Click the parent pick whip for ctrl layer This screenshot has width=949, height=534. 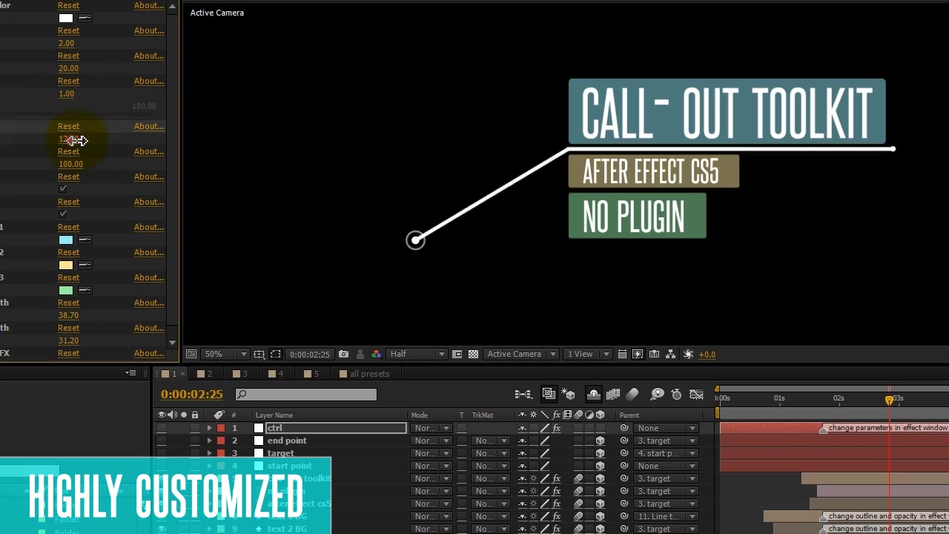pyautogui.click(x=624, y=428)
